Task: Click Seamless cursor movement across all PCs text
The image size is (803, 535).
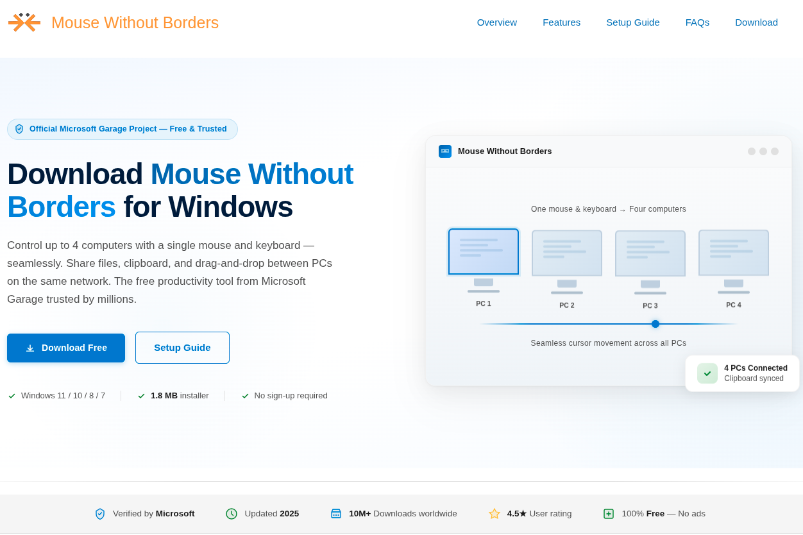Action: pos(609,343)
